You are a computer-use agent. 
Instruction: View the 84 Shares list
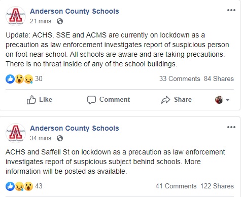(219, 79)
